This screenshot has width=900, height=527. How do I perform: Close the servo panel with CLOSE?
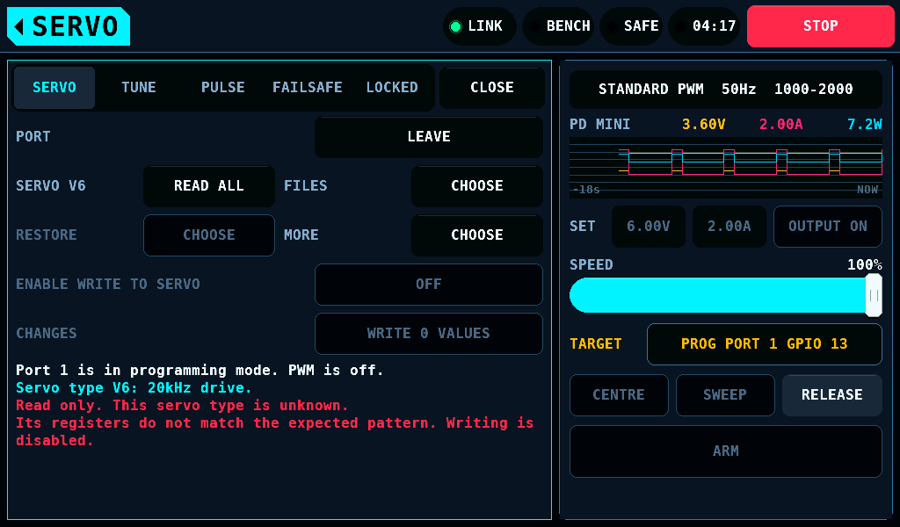click(492, 88)
